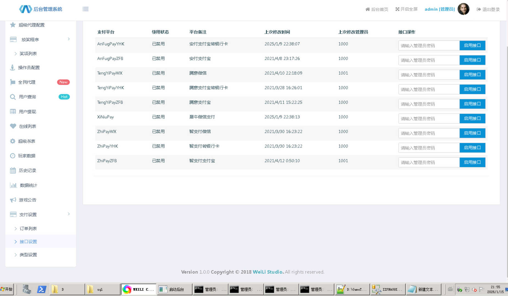Focus the admin password field for XiNiuPay
The height and width of the screenshot is (296, 508).
click(x=429, y=119)
